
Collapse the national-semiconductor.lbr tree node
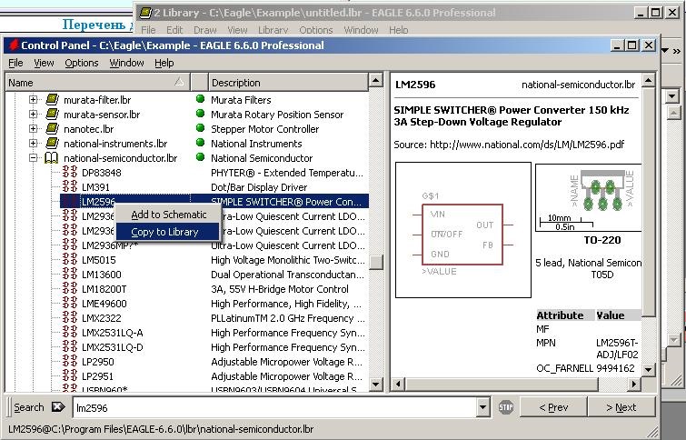click(x=34, y=157)
